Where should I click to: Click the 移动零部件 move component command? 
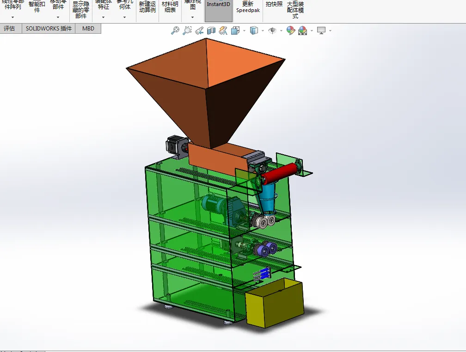[x=58, y=5]
